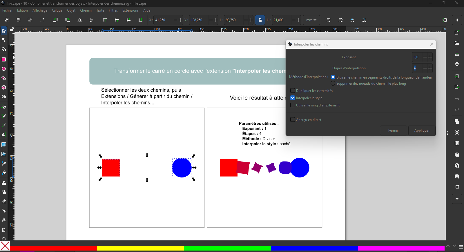Click the Save document icon
Image resolution: width=464 pixels, height=252 pixels.
(x=457, y=54)
